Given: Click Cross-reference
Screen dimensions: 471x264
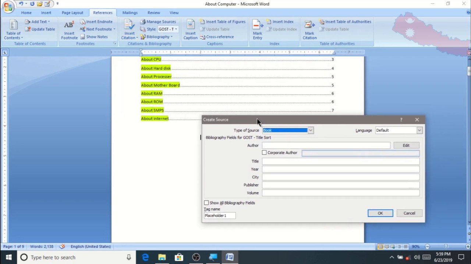Looking at the screenshot, I should 217,37.
